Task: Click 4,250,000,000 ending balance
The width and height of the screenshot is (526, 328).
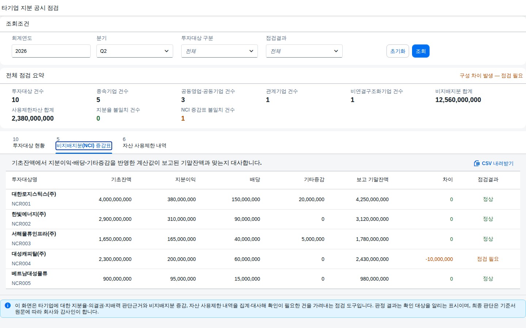Action: 372,199
